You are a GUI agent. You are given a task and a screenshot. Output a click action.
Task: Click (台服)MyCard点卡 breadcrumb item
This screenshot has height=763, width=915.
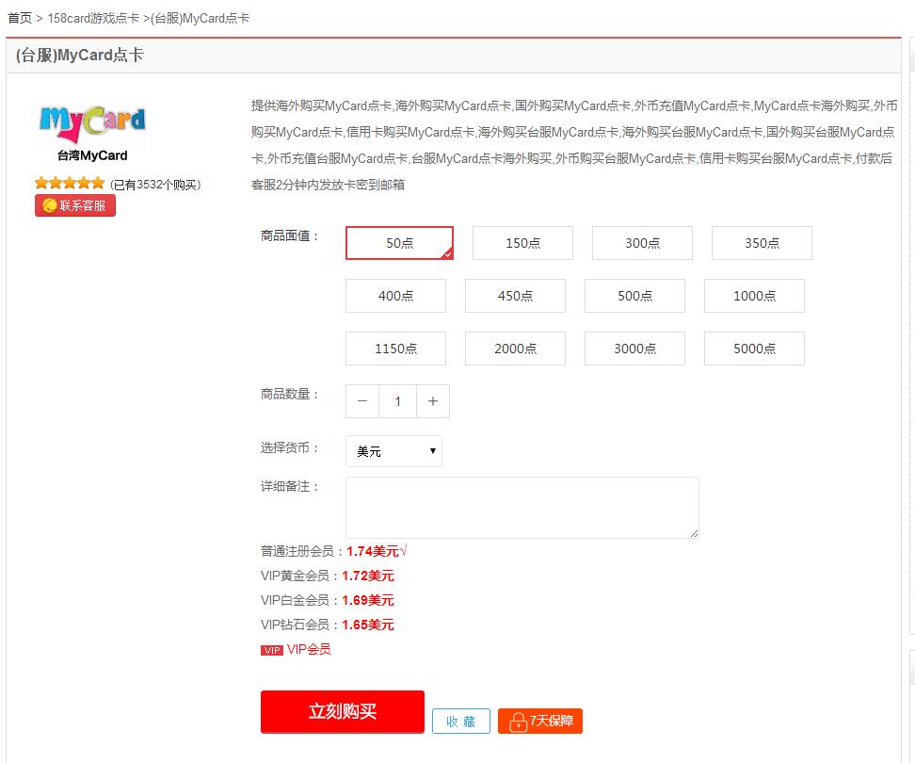point(201,18)
